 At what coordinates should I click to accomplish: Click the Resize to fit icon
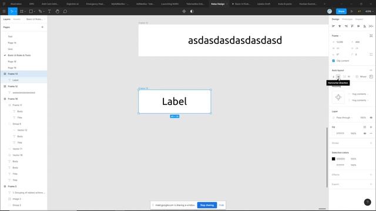tap(371, 36)
